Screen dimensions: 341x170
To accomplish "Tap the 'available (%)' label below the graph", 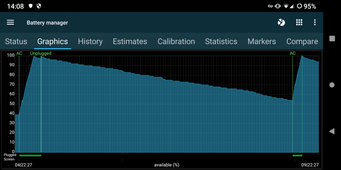I will pyautogui.click(x=166, y=165).
